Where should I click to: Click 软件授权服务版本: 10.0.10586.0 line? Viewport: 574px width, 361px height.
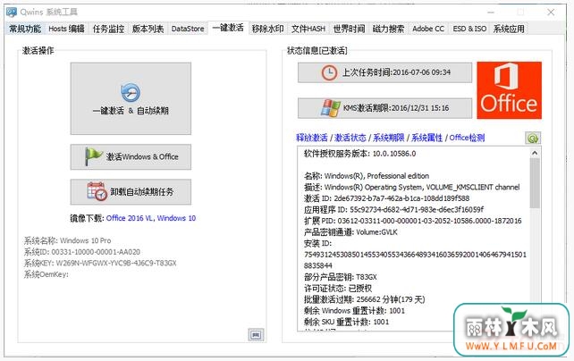click(x=359, y=154)
